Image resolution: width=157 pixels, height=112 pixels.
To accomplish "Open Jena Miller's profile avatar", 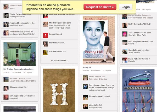I will click(x=6, y=33).
